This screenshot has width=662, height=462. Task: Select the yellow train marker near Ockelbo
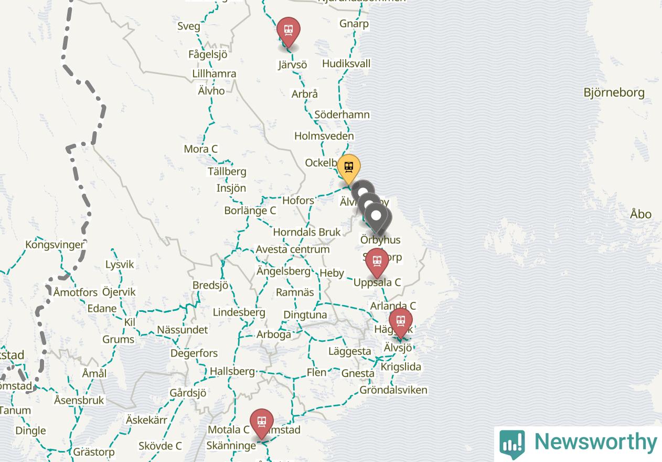click(x=348, y=169)
